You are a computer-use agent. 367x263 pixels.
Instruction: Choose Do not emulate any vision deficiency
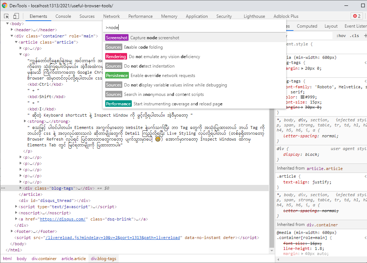coord(194,57)
